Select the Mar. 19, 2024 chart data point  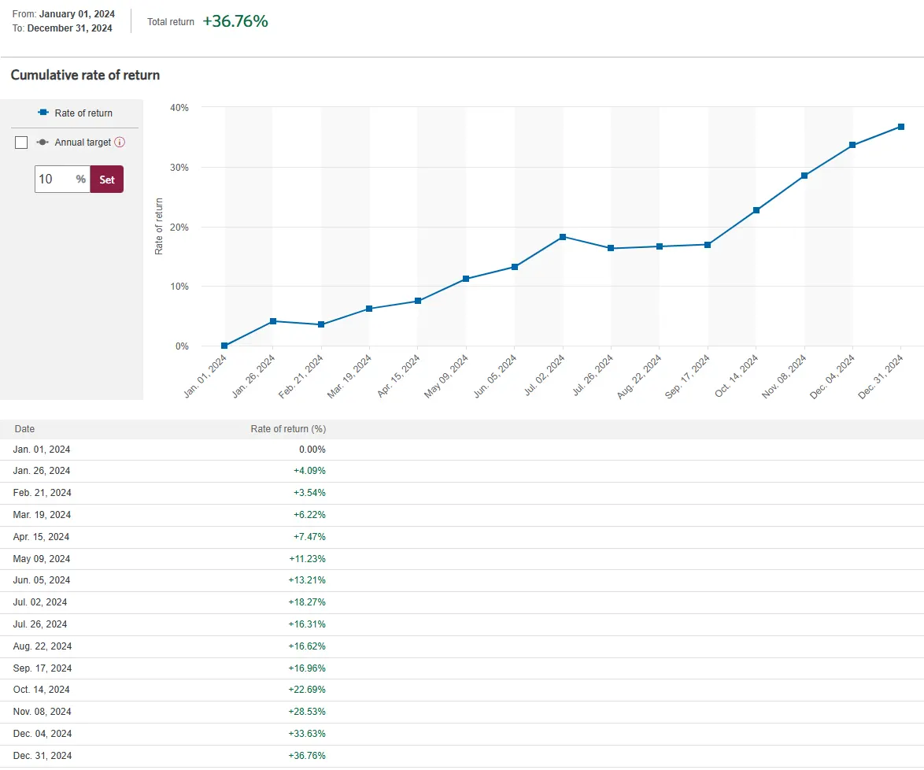[x=369, y=309]
